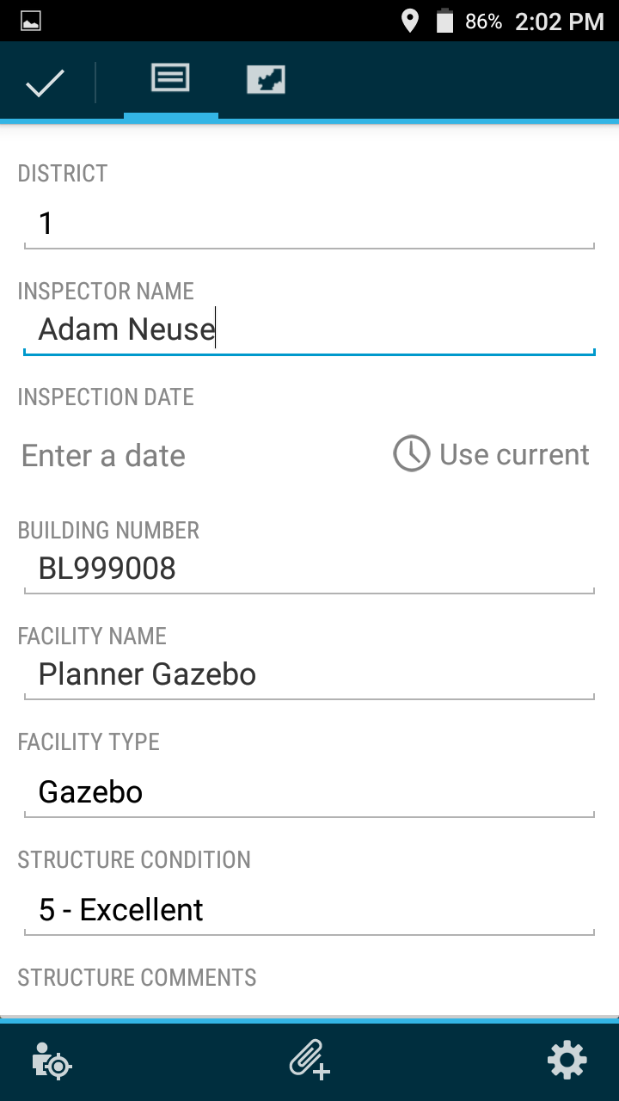Switch to the form attributes tab
The image size is (619, 1101).
170,79
